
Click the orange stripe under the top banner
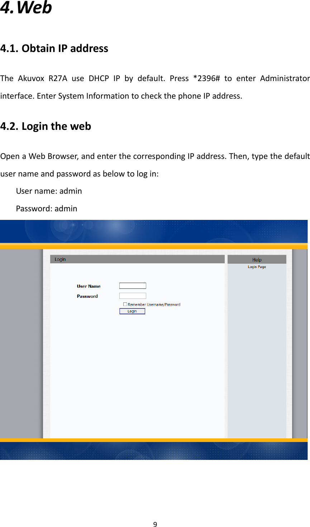154,246
